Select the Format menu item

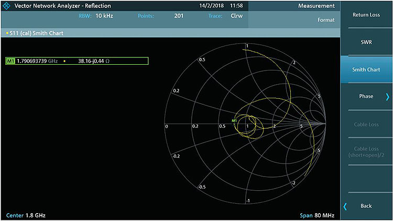325,19
